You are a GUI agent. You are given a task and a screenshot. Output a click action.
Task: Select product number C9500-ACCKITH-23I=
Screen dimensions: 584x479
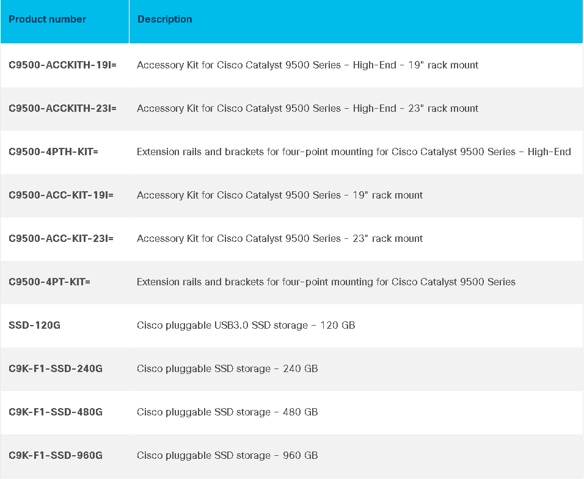coord(62,108)
